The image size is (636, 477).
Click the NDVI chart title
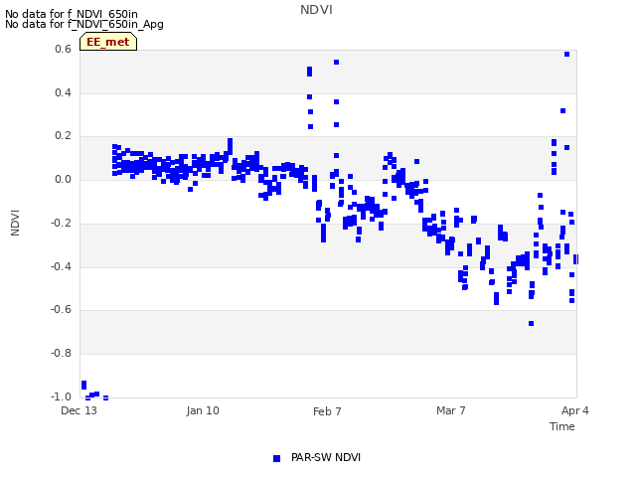316,10
